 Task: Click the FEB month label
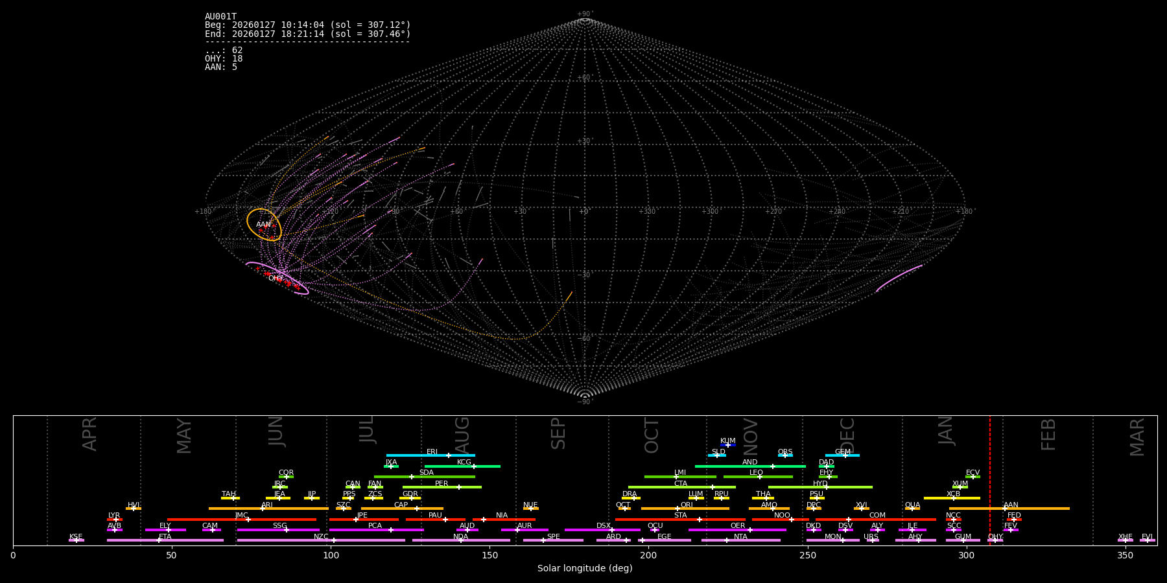tap(1048, 434)
